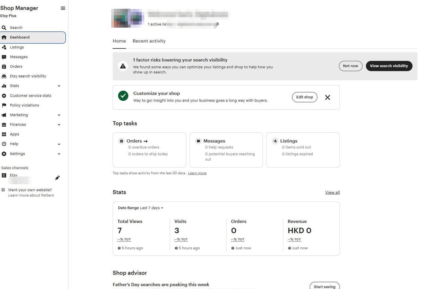This screenshot has height=289, width=421.
Task: Open Policy violations in sidebar
Action: point(24,105)
